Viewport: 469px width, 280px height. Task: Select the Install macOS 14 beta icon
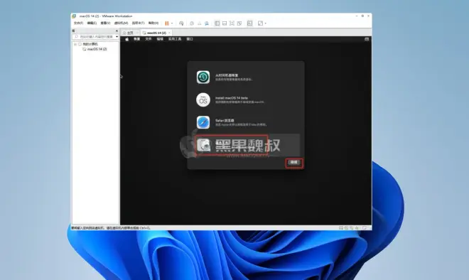point(203,99)
